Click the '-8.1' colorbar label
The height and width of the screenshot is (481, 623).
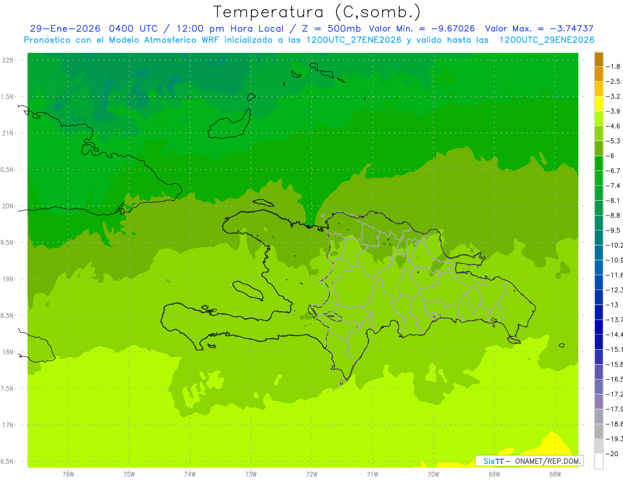(613, 200)
